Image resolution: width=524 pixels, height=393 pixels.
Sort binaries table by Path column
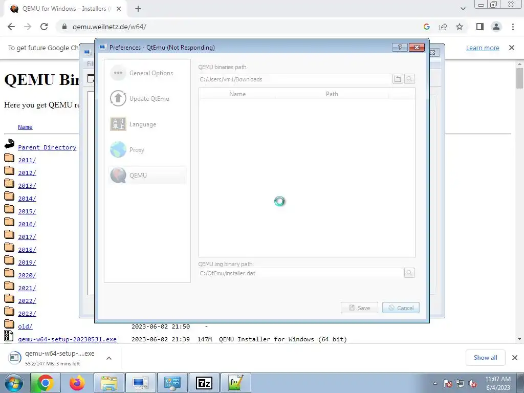click(x=332, y=94)
